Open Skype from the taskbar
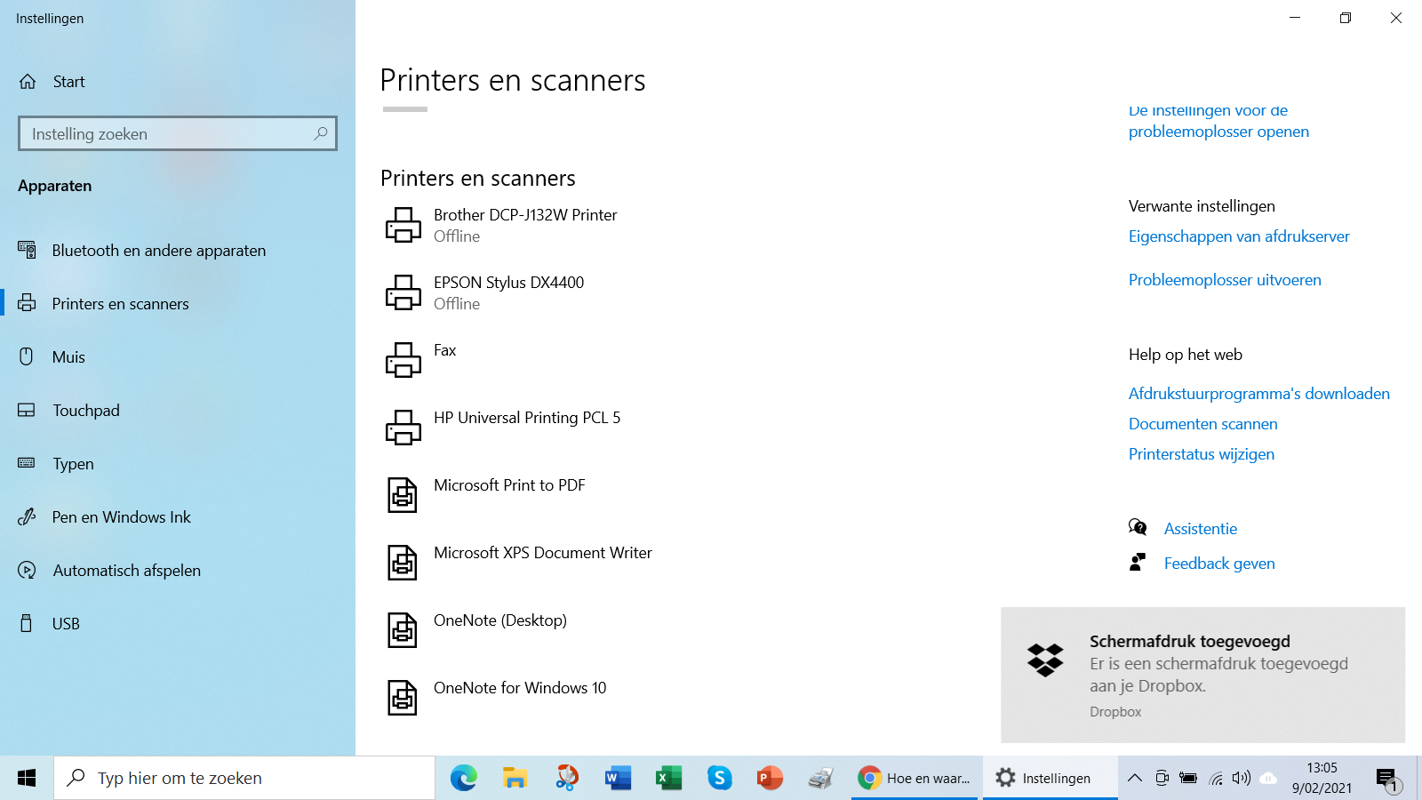The height and width of the screenshot is (800, 1422). [719, 778]
